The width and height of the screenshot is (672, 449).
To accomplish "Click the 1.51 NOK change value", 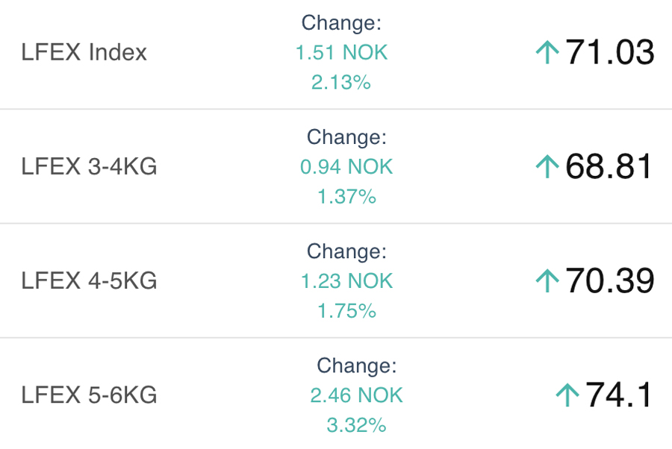I will pos(341,53).
